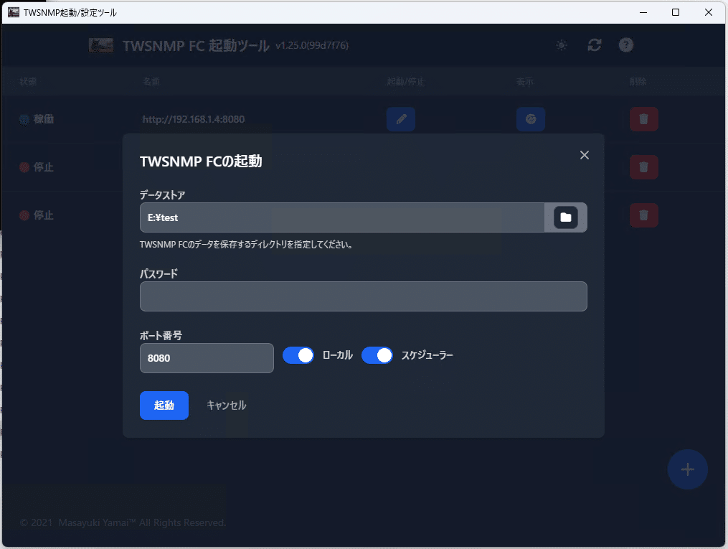
Task: Turn off the スケジューラー toggle
Action: 377,355
